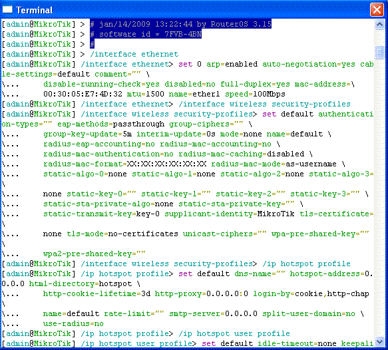This screenshot has height=350, width=388.
Task: Click 'static-algo-0=none' text
Action: coord(85,174)
